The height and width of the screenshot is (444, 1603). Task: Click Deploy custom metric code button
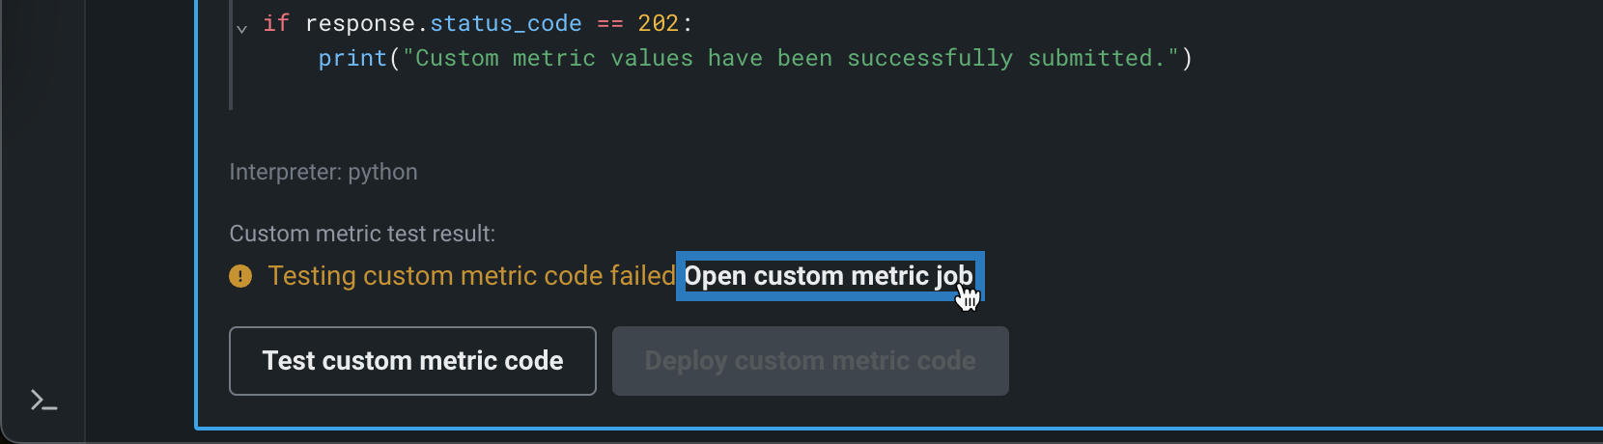pos(810,361)
